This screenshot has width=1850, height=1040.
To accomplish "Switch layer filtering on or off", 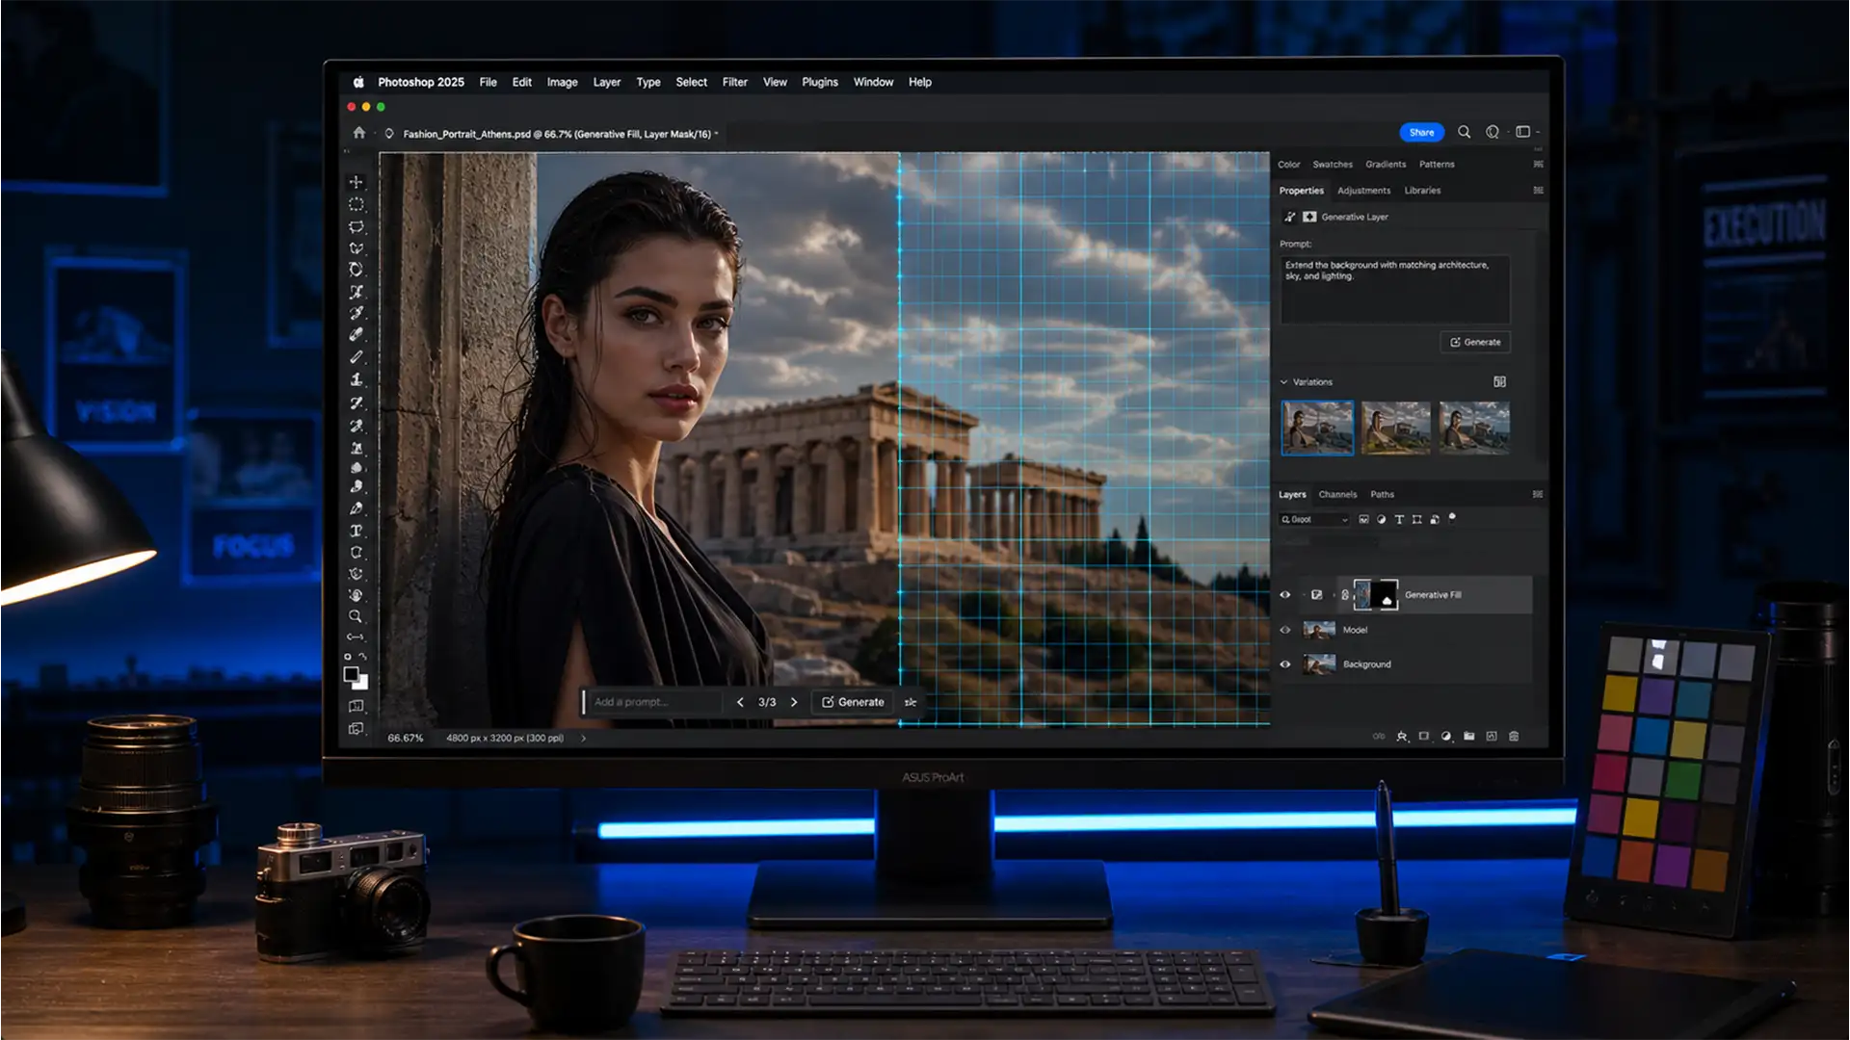I will pyautogui.click(x=1452, y=517).
